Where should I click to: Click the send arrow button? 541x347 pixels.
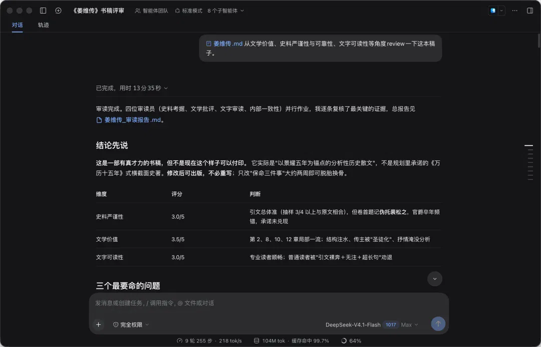[x=438, y=324]
